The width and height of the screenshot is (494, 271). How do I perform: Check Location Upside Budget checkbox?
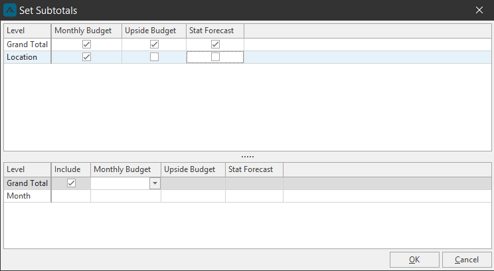click(154, 57)
